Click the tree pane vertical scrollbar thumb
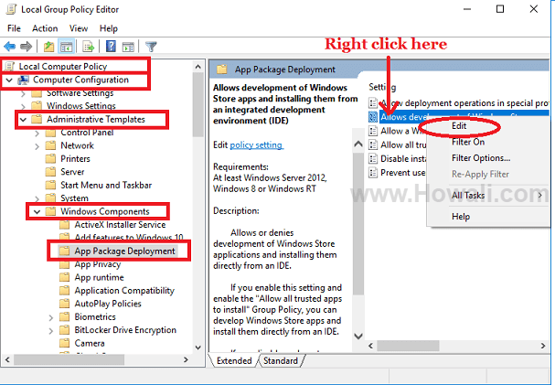 (x=198, y=104)
